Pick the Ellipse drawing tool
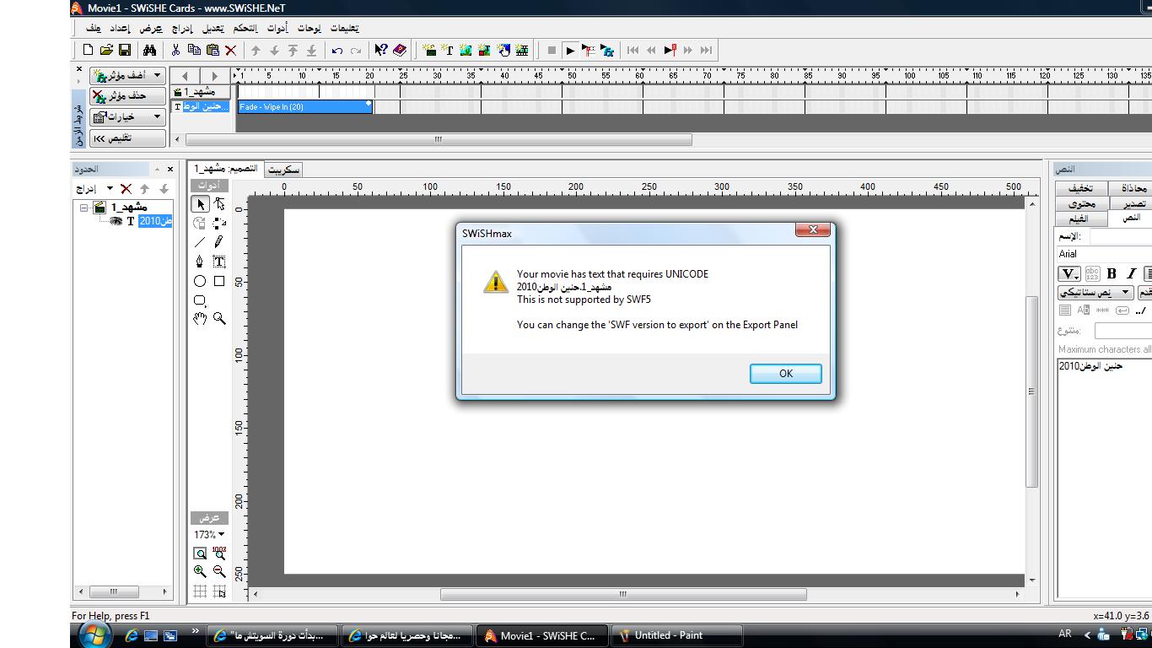The width and height of the screenshot is (1152, 648). [x=200, y=281]
